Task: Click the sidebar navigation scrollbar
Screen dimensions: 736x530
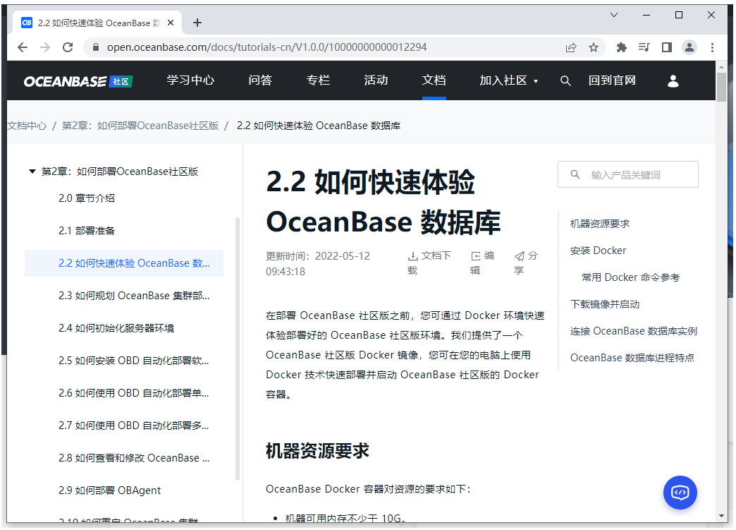Action: coord(238,349)
